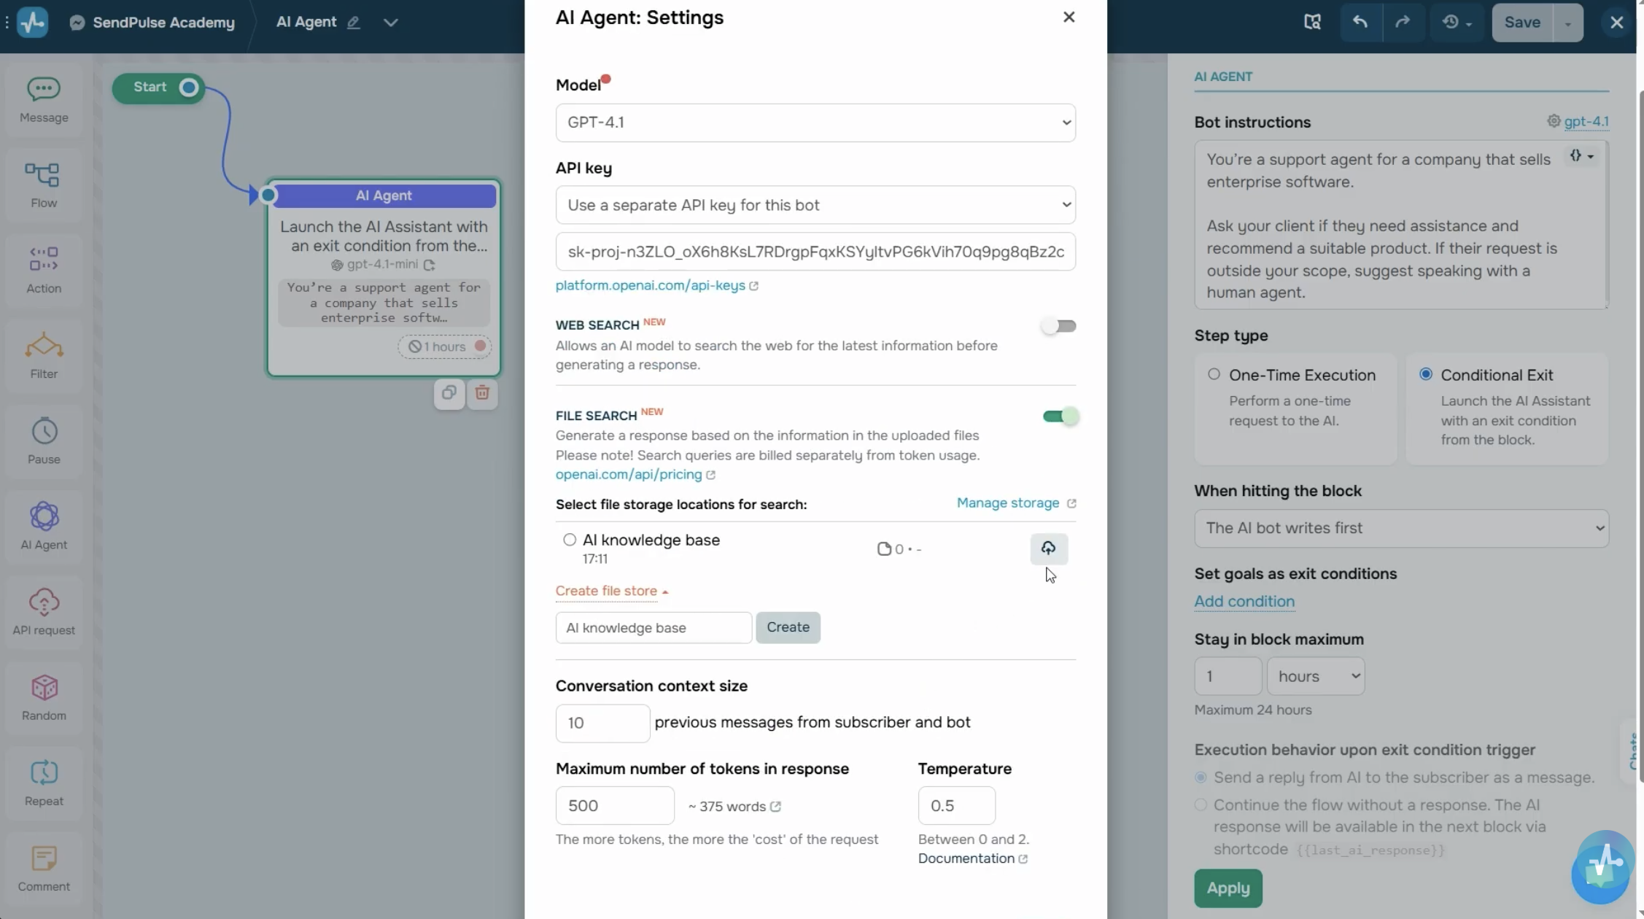This screenshot has height=919, width=1644.
Task: Click the Start block connector dot
Action: pyautogui.click(x=189, y=88)
